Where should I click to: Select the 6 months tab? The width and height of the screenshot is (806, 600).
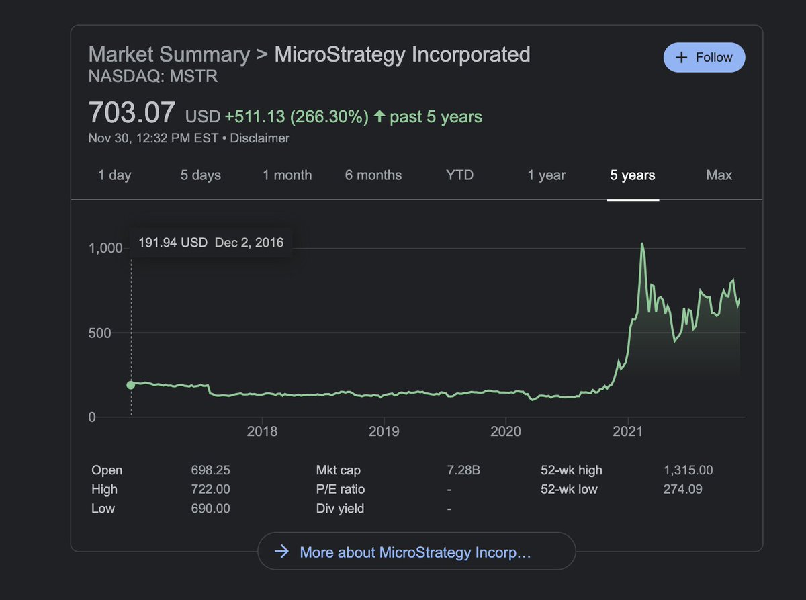click(x=373, y=175)
